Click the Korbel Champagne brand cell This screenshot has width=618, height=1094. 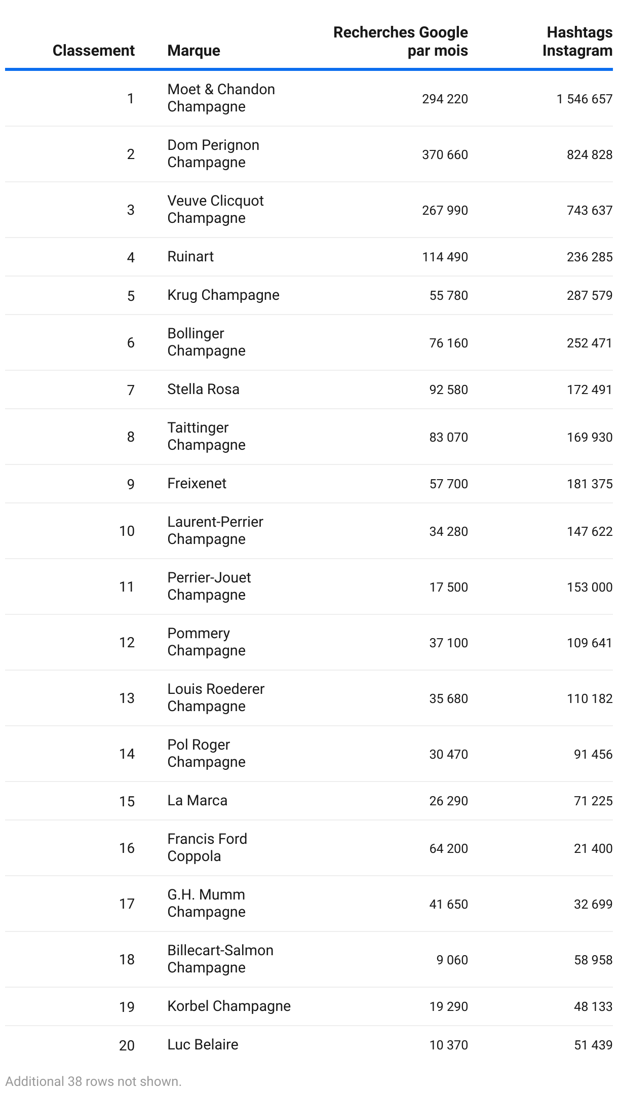click(229, 1006)
